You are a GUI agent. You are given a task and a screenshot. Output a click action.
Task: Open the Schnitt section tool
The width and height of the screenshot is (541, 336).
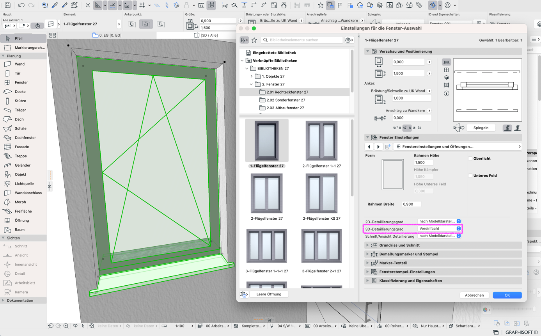click(23, 246)
